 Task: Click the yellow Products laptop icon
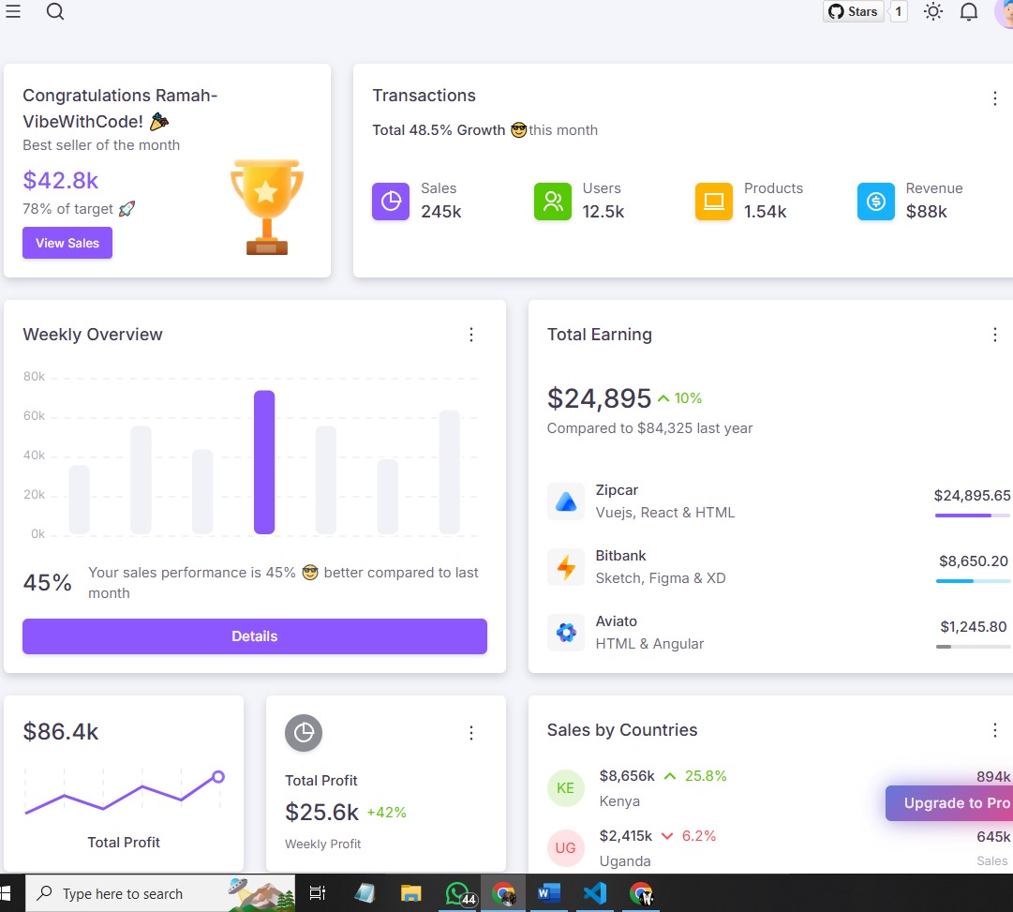pyautogui.click(x=714, y=201)
